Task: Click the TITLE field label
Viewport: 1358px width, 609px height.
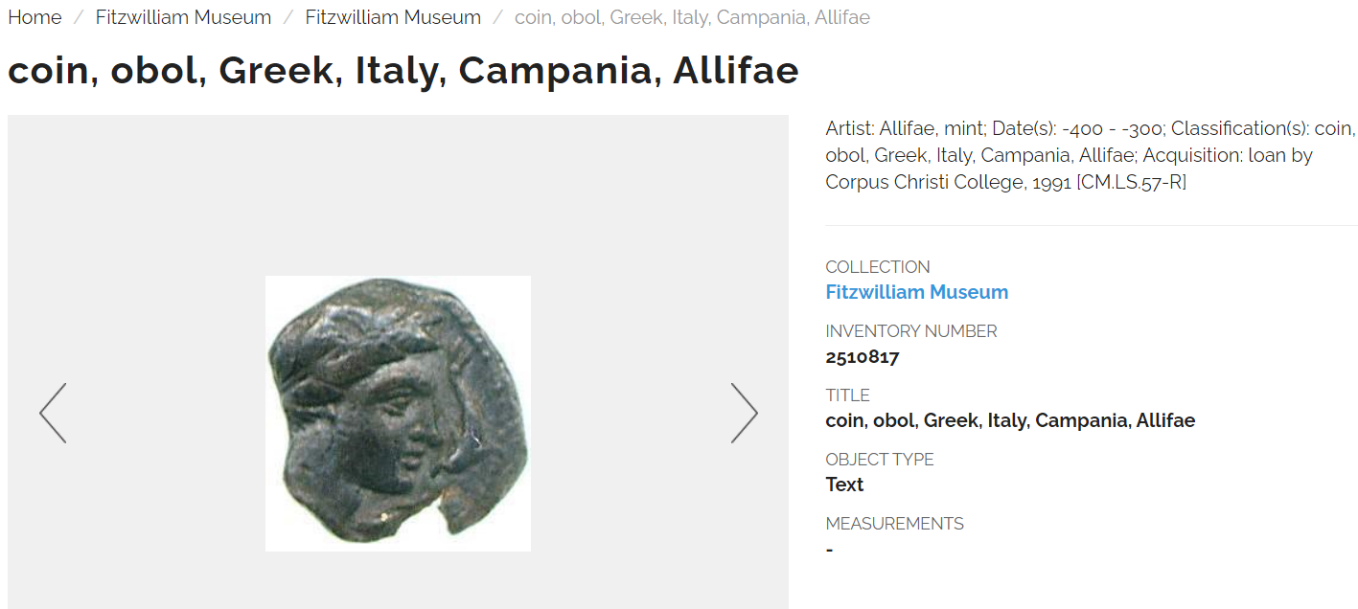Action: coord(847,395)
